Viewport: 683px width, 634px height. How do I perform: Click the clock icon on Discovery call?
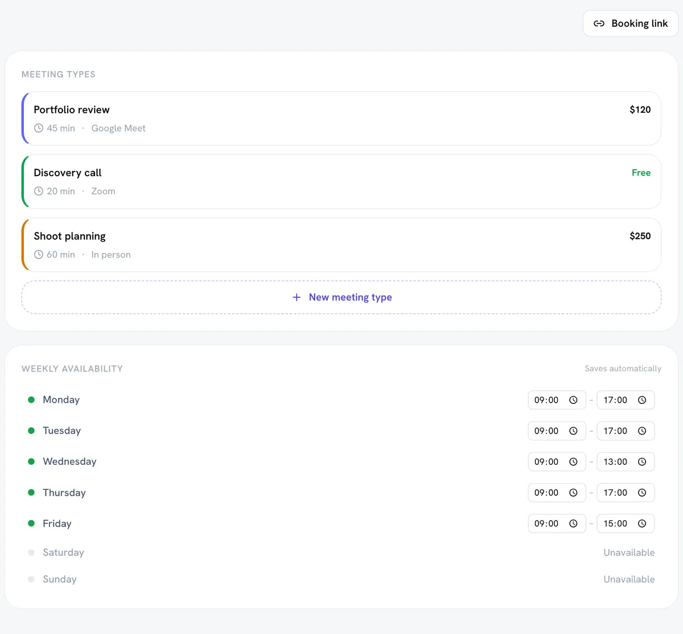coord(39,191)
